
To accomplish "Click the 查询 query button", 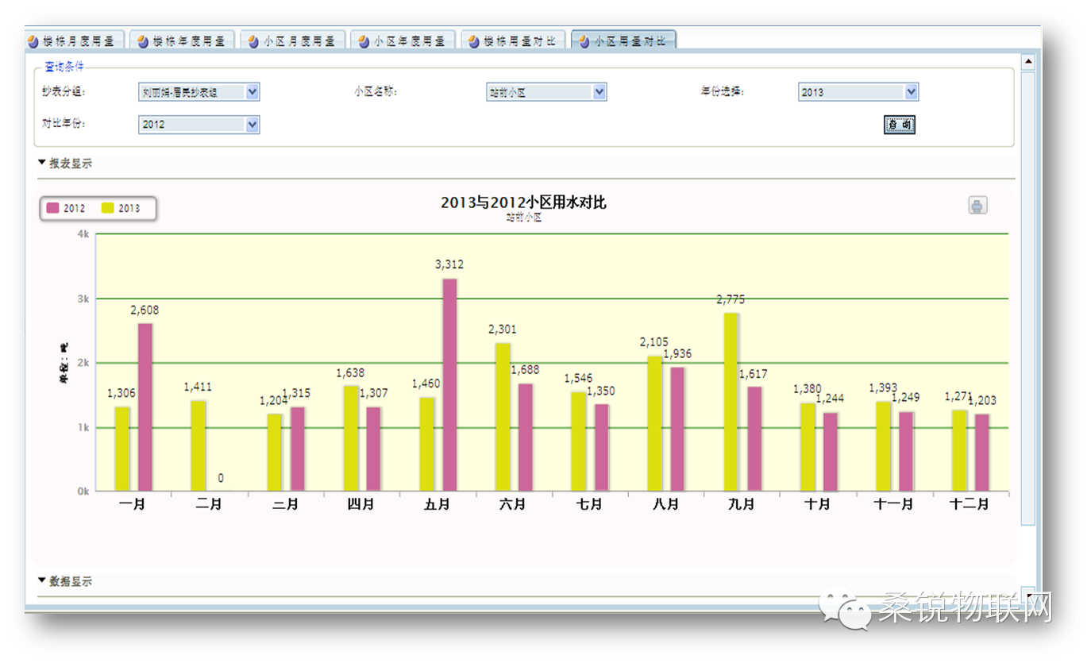I will tap(900, 125).
